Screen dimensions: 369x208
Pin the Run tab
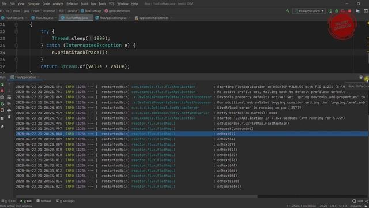[x=2, y=127]
